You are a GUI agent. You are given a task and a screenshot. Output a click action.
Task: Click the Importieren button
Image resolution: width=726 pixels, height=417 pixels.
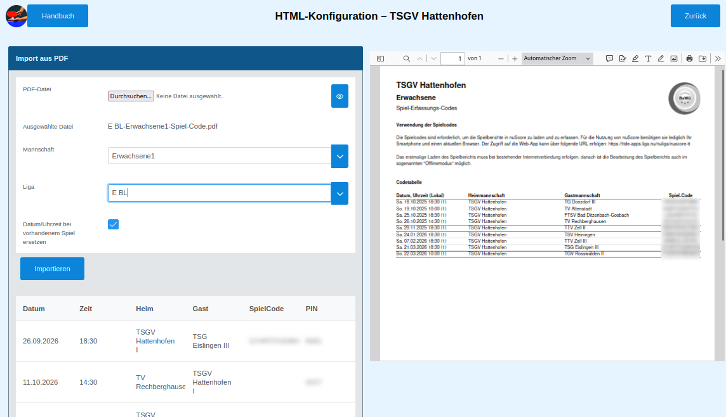tap(52, 269)
